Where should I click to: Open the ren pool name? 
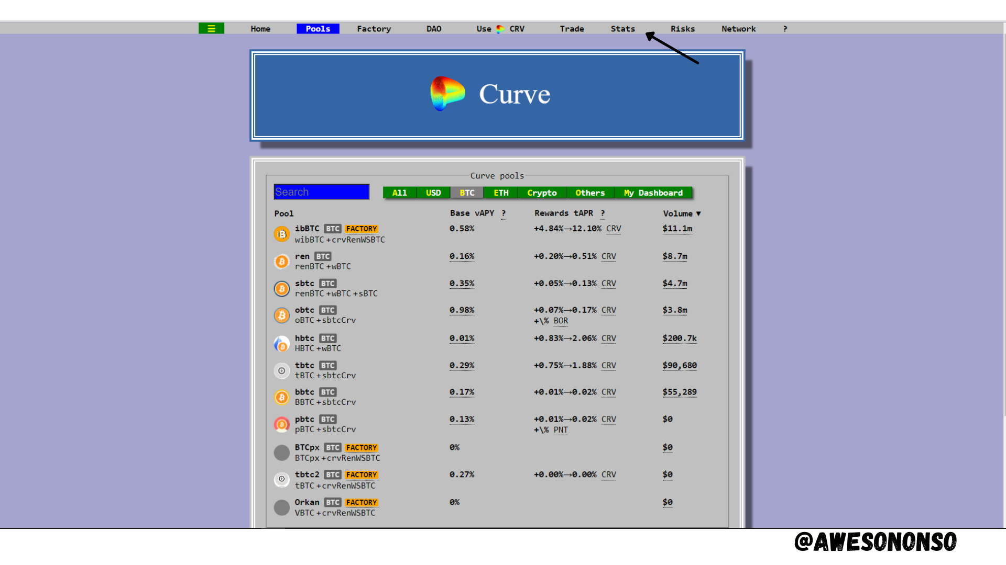click(302, 257)
